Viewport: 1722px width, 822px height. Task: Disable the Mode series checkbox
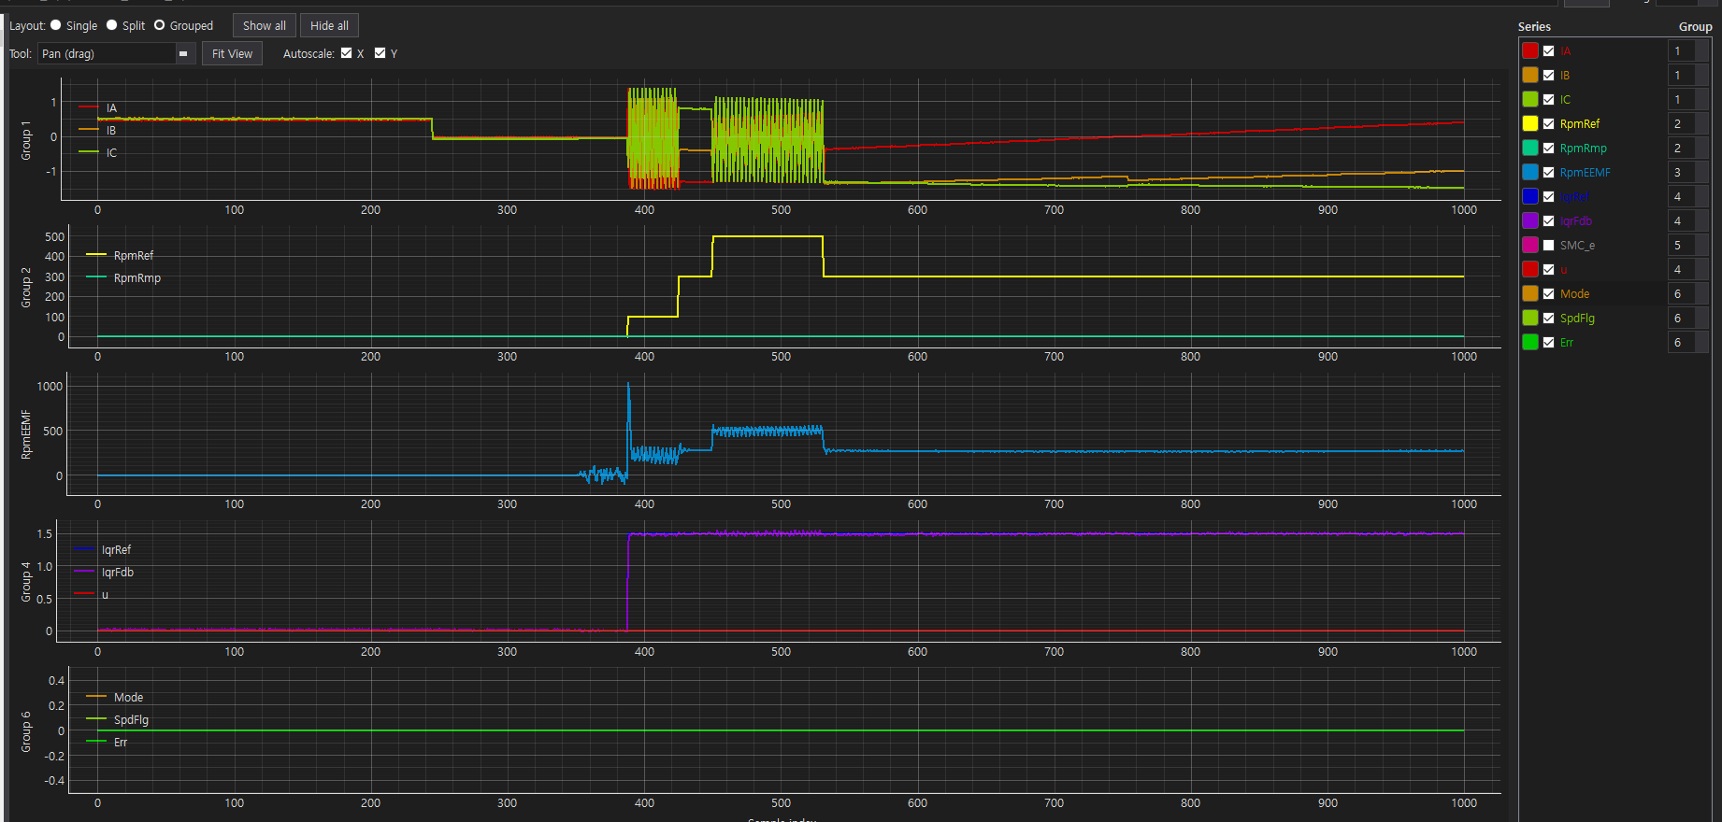tap(1549, 293)
